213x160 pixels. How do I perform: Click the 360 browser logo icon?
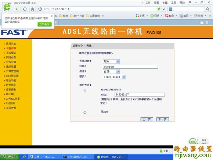[x=7, y=7]
